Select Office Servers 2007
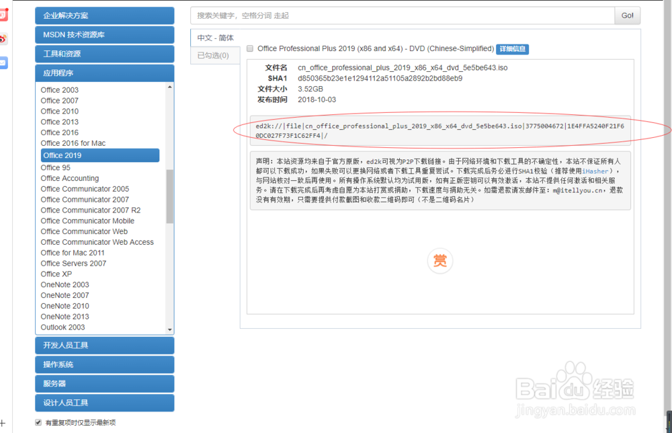This screenshot has width=672, height=433. point(73,264)
